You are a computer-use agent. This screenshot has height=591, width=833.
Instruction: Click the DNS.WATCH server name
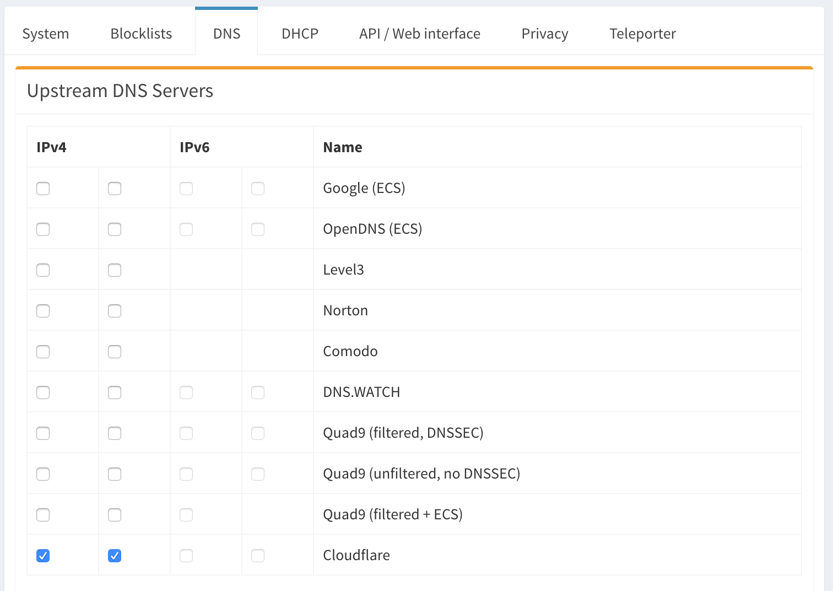point(361,392)
